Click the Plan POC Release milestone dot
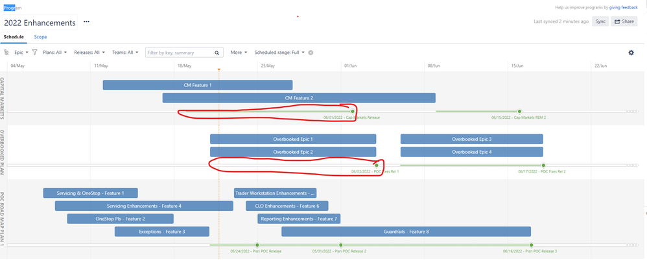 (x=257, y=245)
